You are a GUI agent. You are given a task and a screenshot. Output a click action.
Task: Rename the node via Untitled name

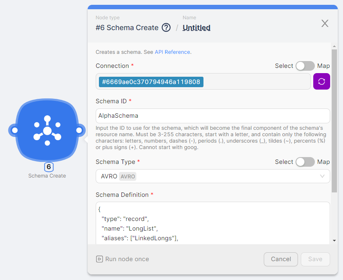[196, 28]
